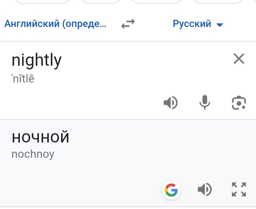256x209 pixels.
Task: Listen to the pronunciation of "nightly"
Action: click(170, 103)
